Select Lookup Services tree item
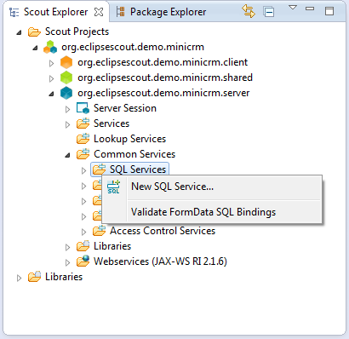Screen dimensions: 349x339 [129, 139]
